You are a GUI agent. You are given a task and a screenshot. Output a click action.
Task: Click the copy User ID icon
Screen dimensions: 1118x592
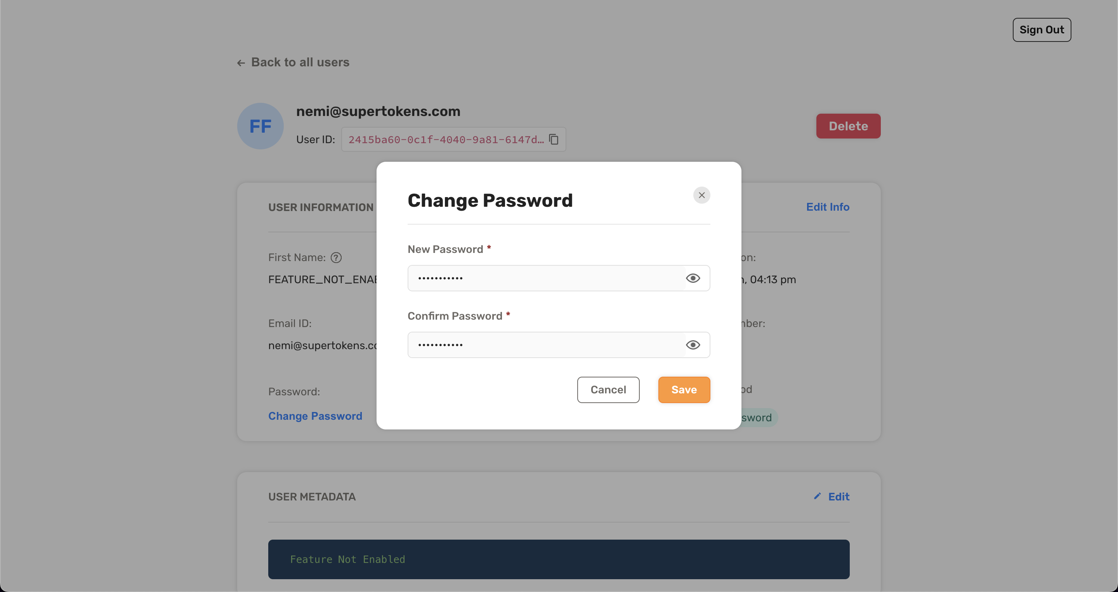555,139
